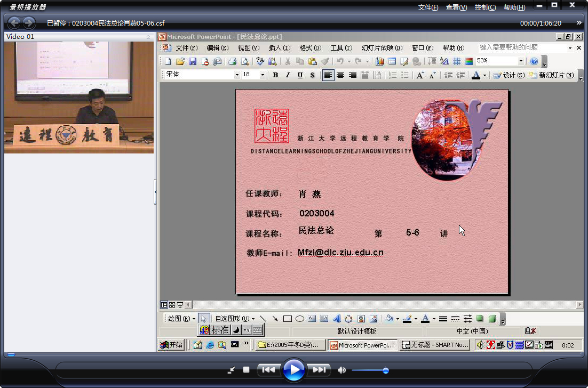
Task: Click the seek bar handle above playback controls
Action: click(x=11, y=354)
